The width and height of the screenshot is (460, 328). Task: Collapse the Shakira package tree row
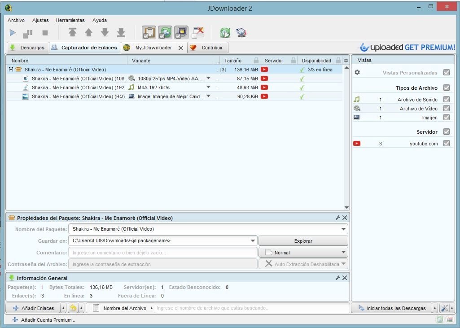click(x=11, y=70)
